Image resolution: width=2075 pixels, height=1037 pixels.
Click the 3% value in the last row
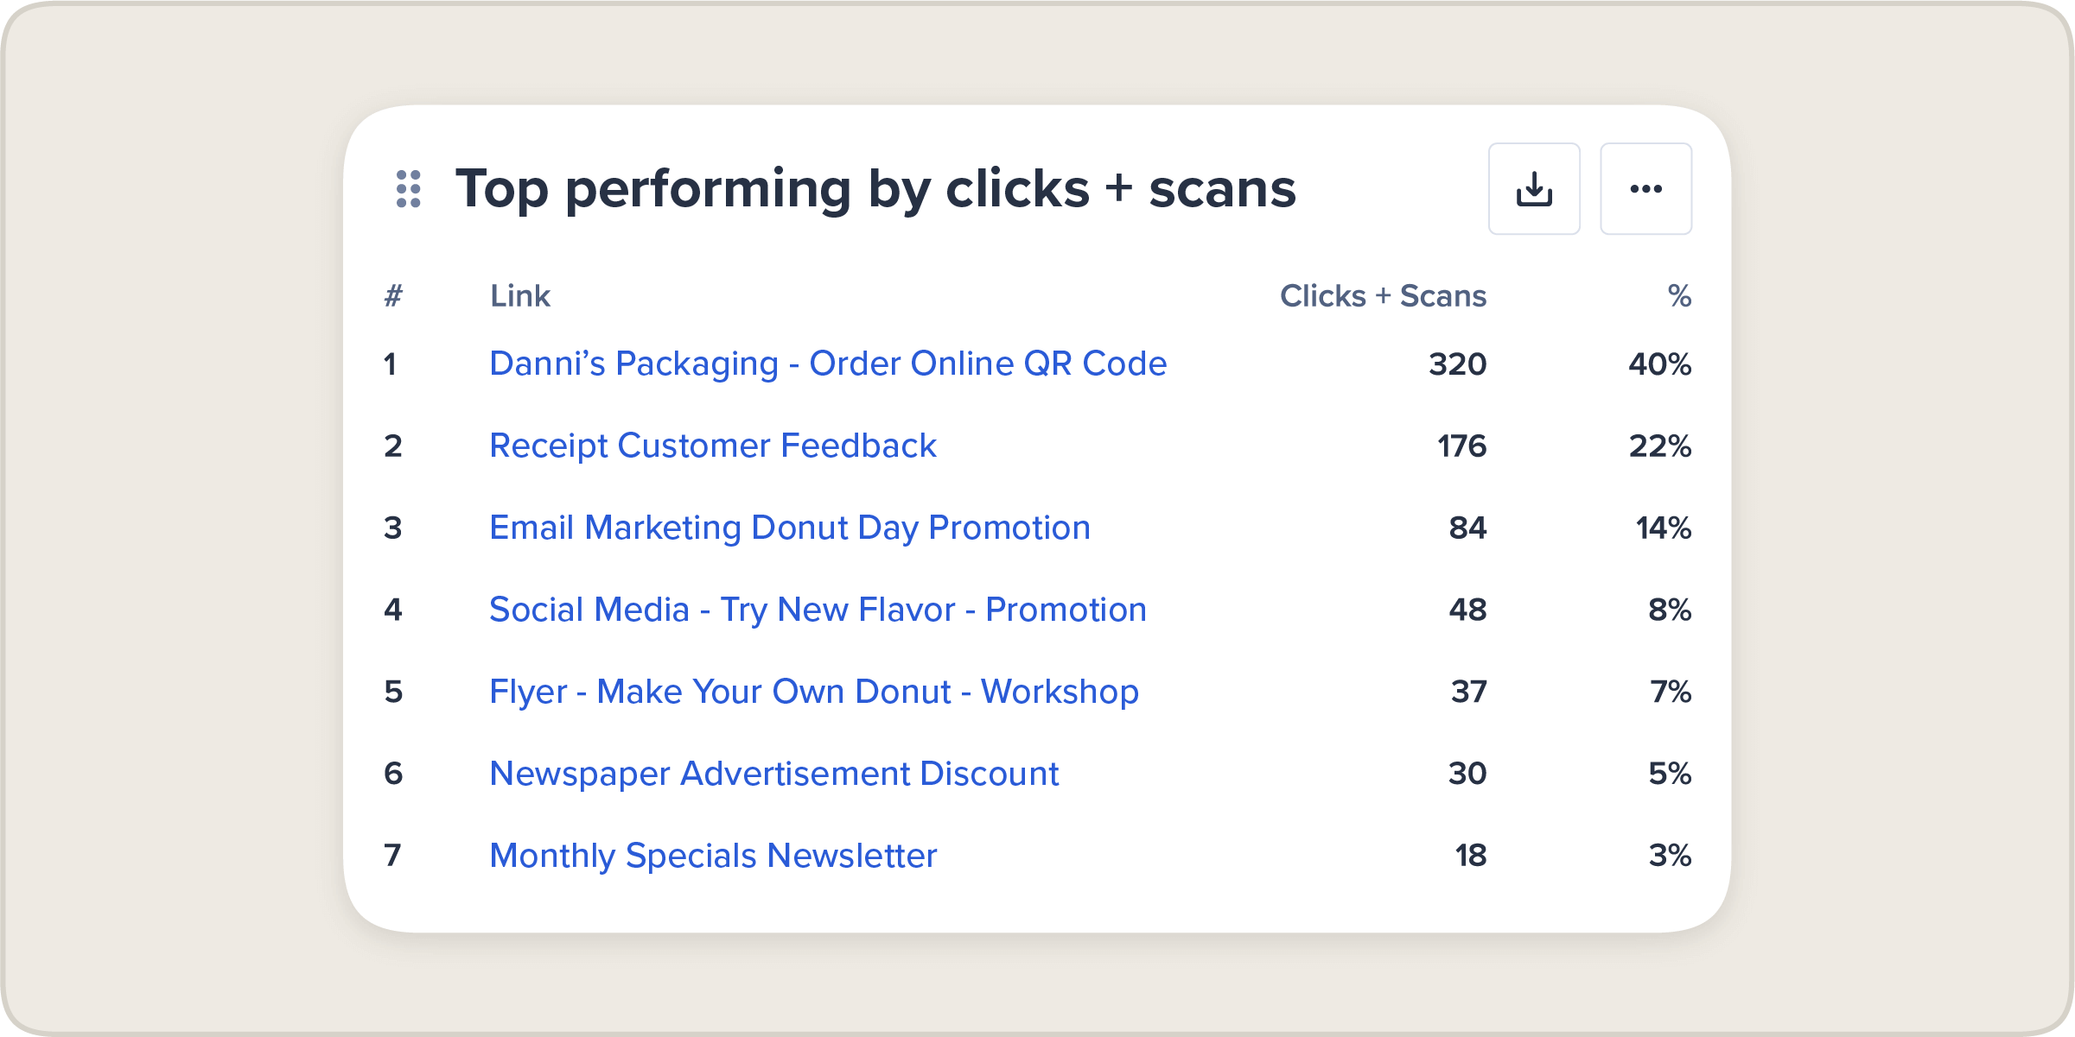tap(1670, 856)
